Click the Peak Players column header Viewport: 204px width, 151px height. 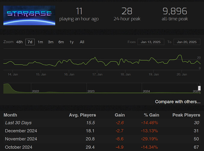point(186,115)
